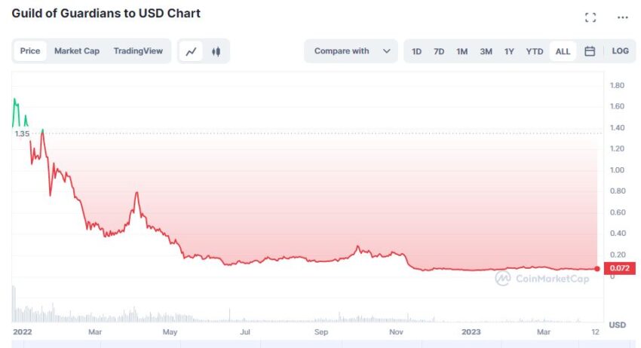Switch to the Market Cap tab
641x348 pixels.
pos(77,51)
